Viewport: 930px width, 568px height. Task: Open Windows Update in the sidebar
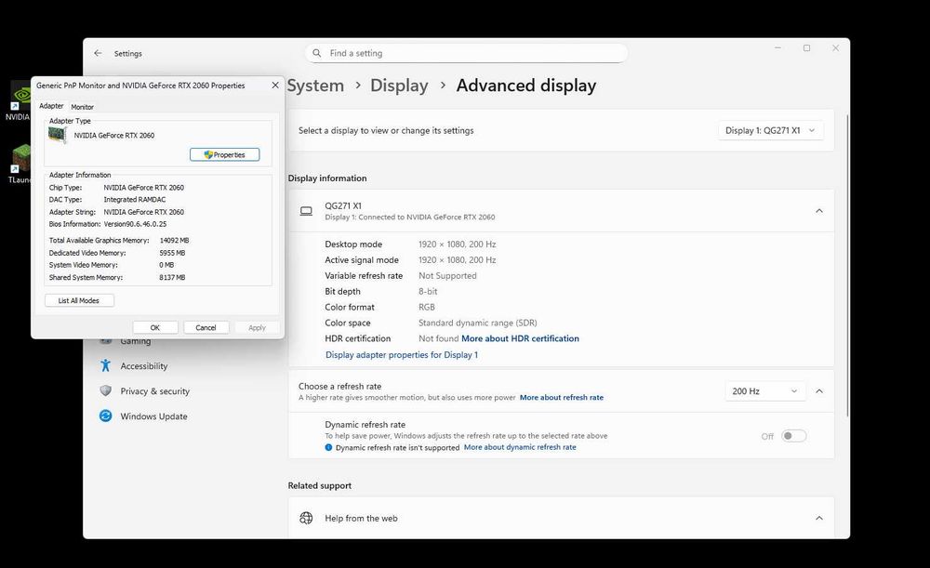coord(153,416)
